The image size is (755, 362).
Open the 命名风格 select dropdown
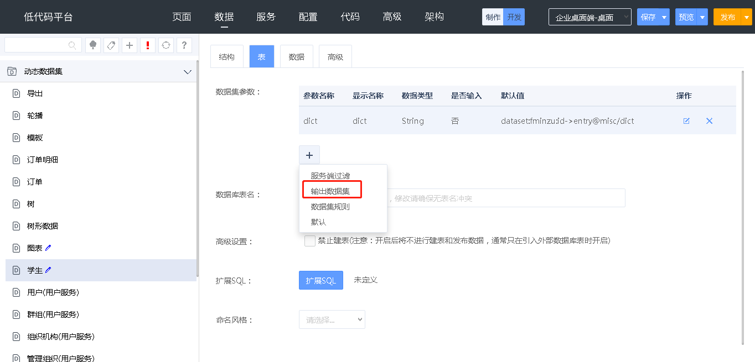[332, 319]
